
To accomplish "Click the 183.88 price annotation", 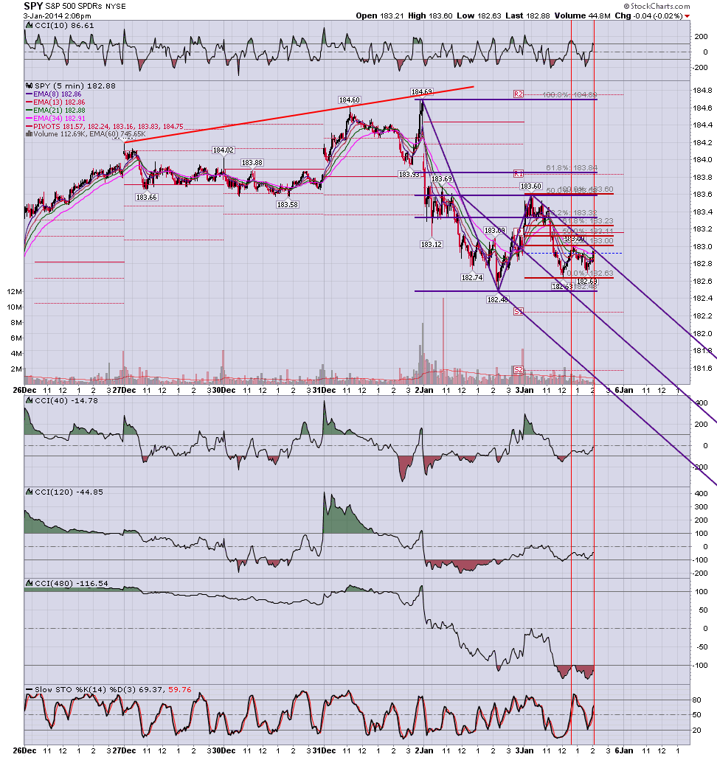I will [252, 163].
